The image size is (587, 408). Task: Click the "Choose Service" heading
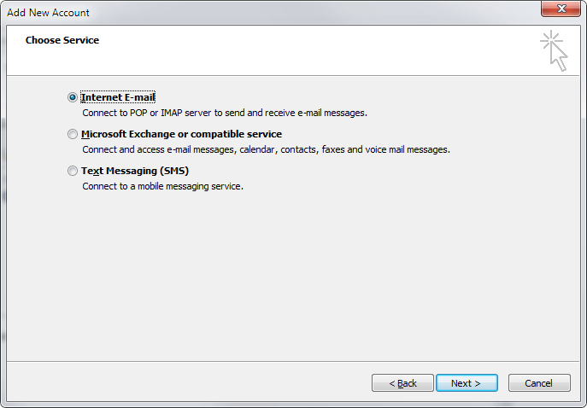click(x=62, y=40)
